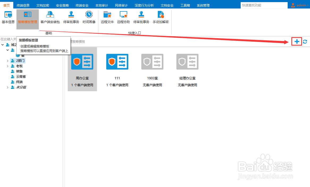Focus the tree keyword filter box
The image size is (310, 187).
pos(9,39)
